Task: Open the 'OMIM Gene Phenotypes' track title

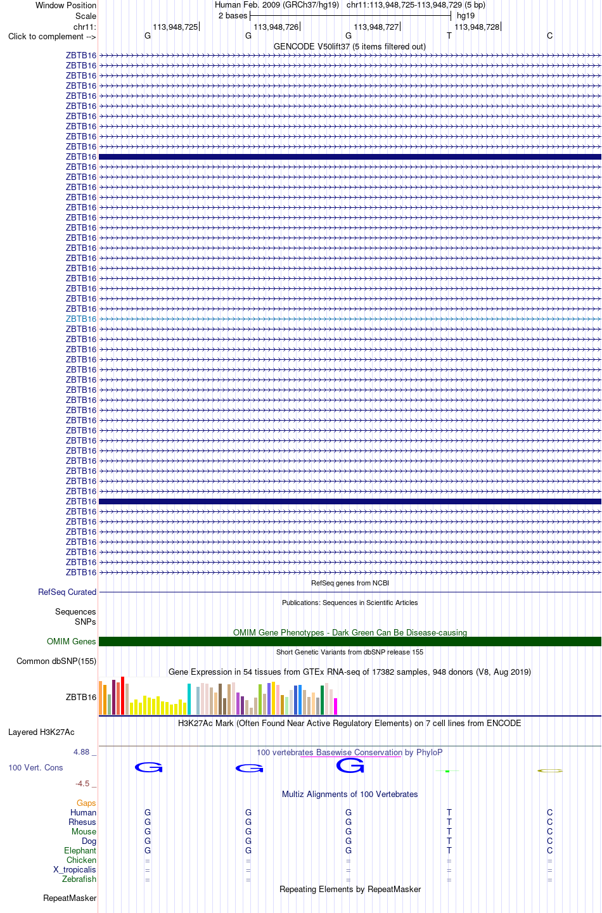Action: [350, 632]
